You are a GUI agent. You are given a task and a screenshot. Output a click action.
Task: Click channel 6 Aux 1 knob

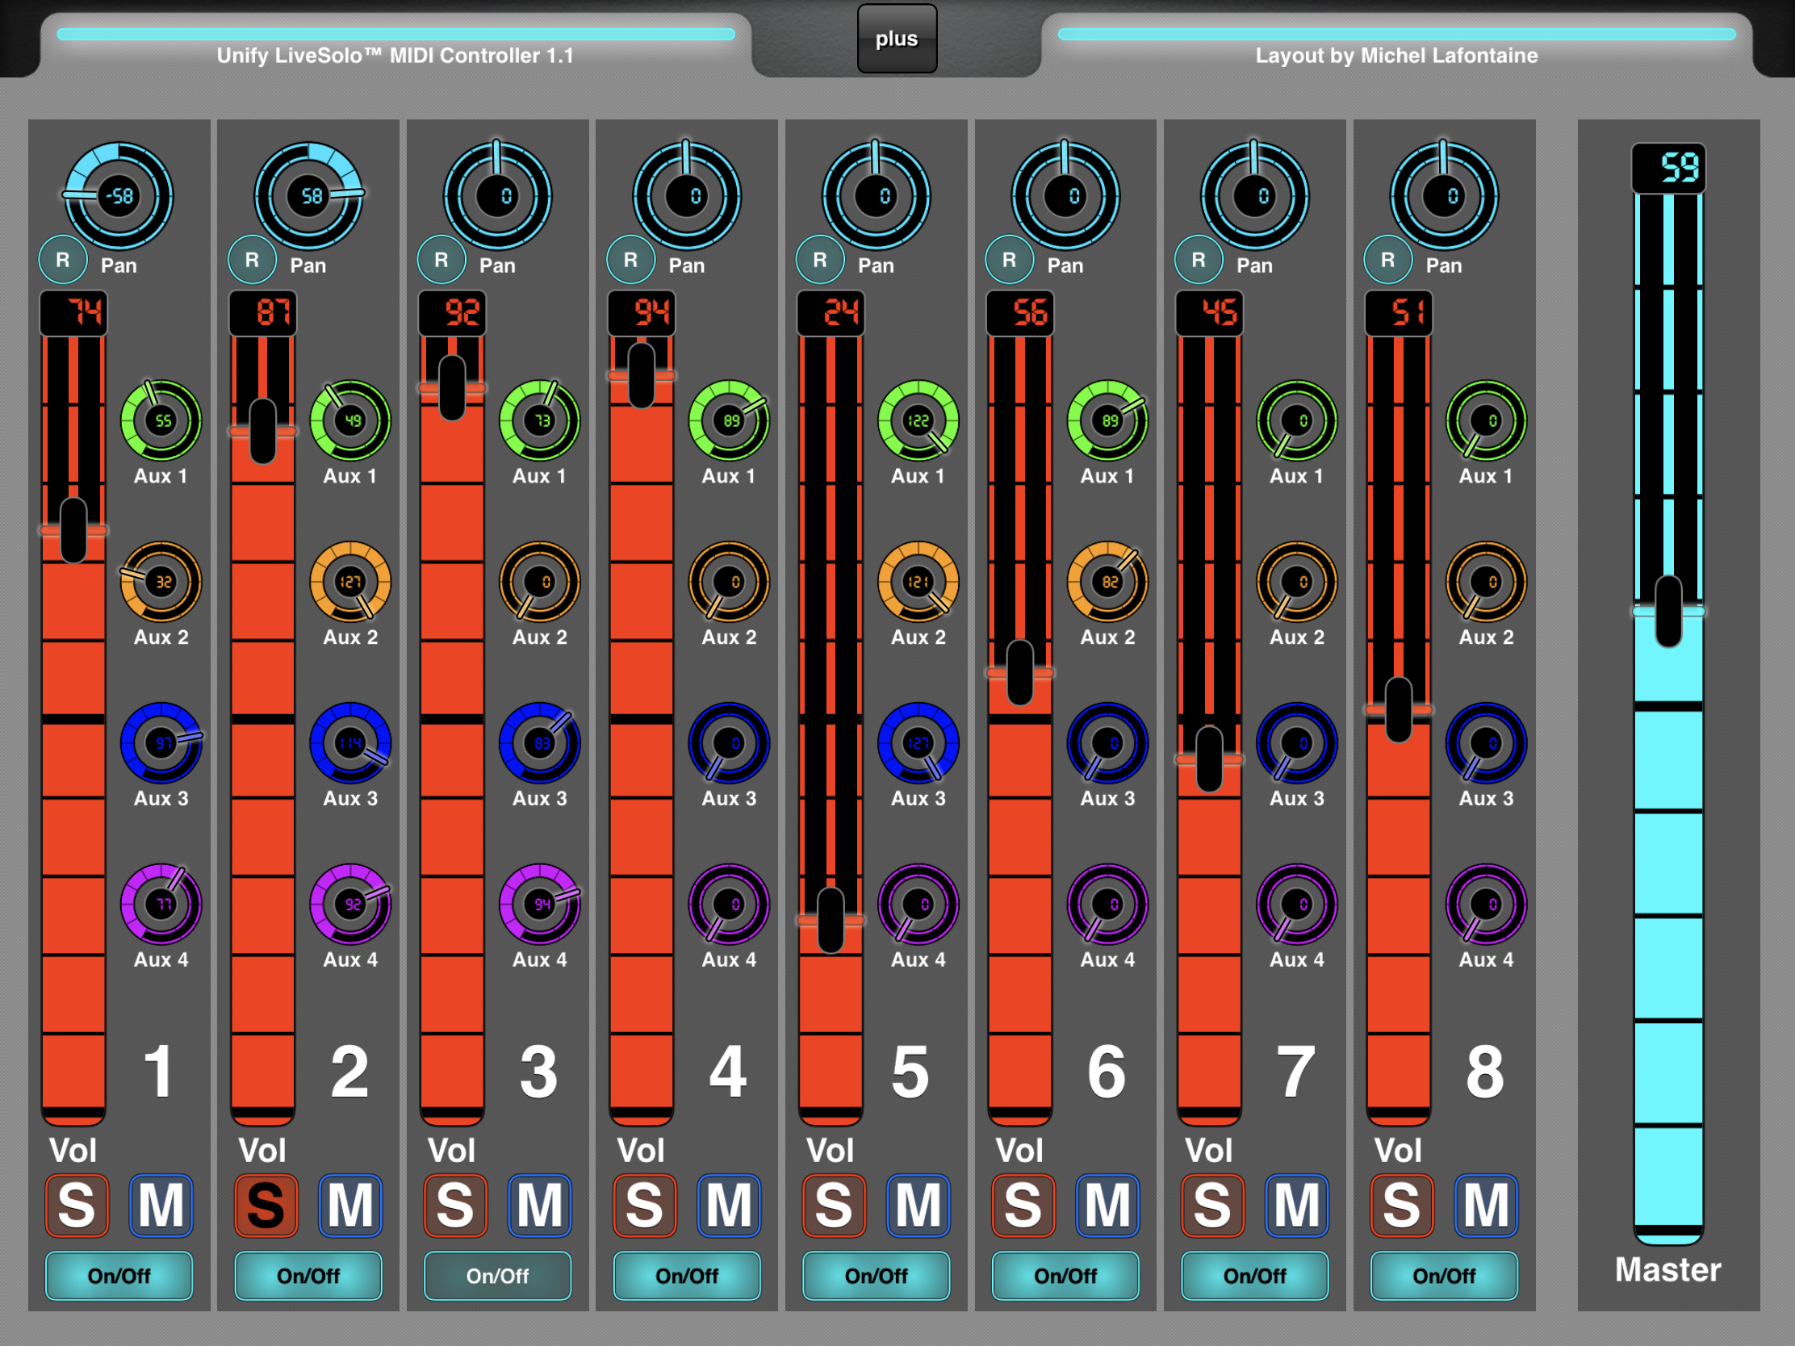coord(1107,420)
